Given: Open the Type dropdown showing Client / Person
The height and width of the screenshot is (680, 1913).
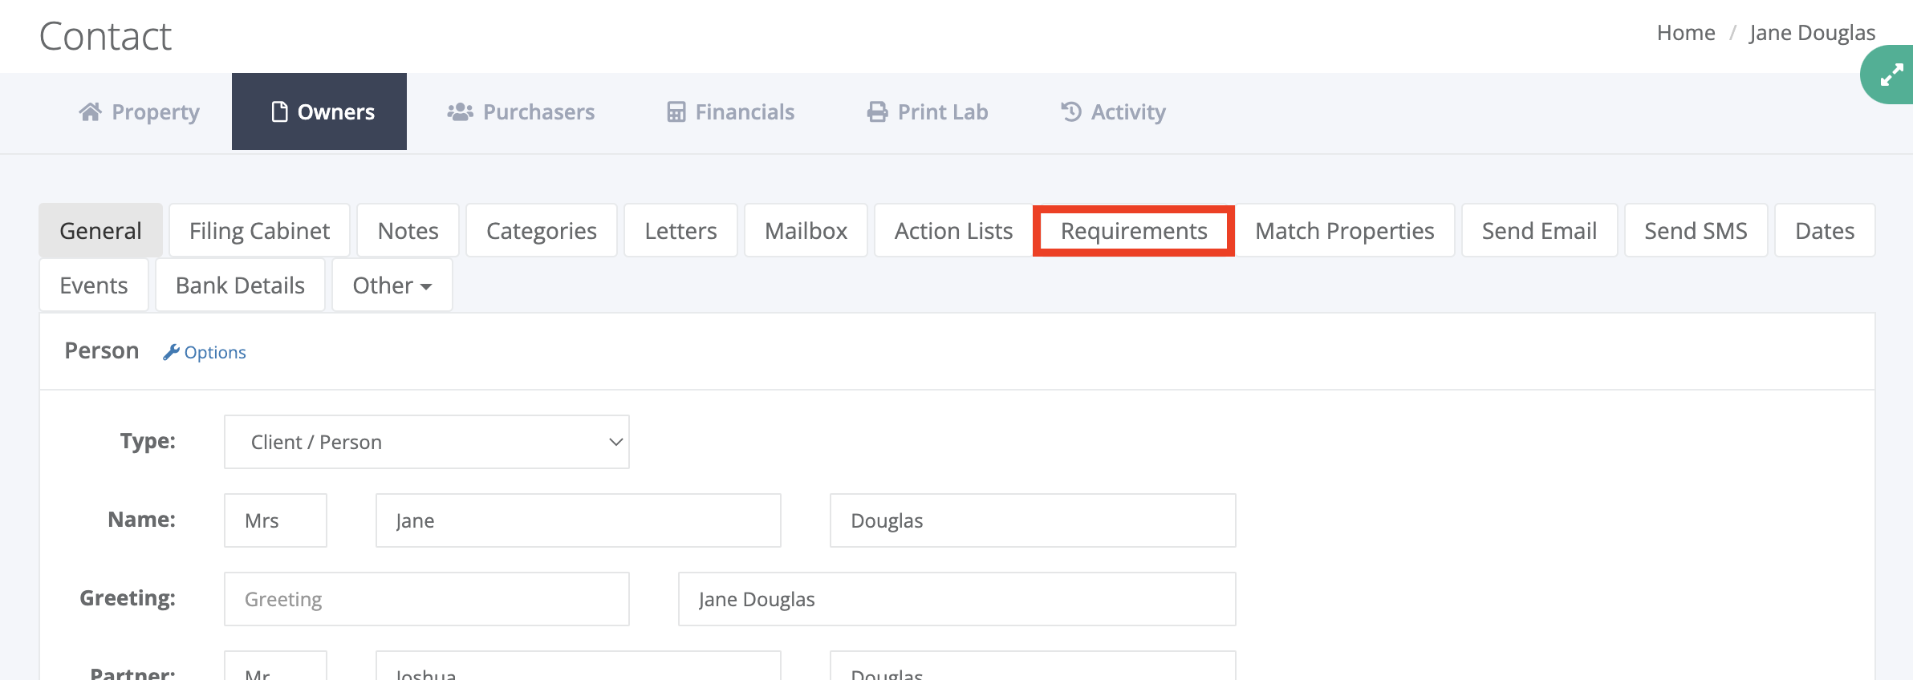Looking at the screenshot, I should pos(427,442).
